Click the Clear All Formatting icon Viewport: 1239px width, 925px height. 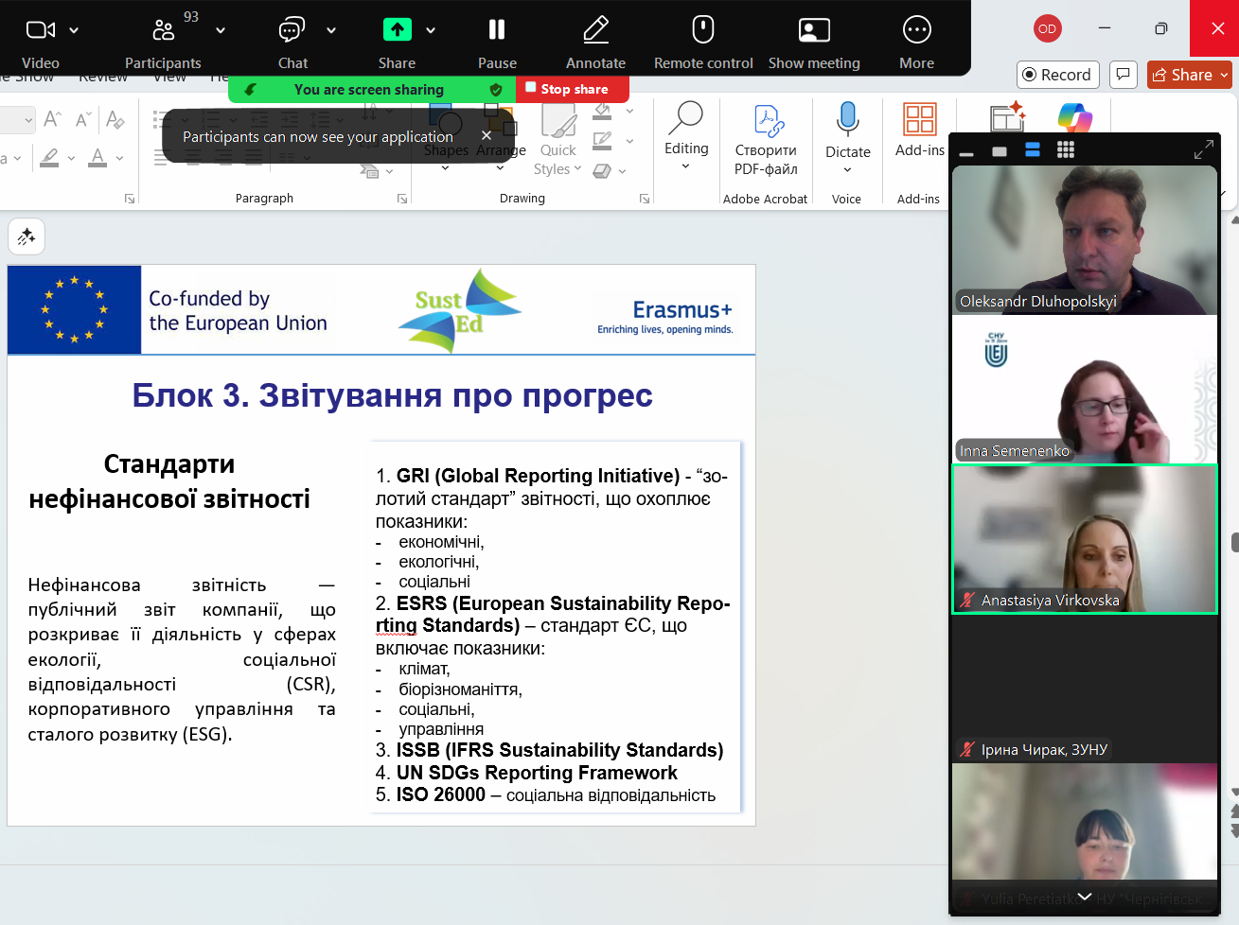tap(115, 119)
